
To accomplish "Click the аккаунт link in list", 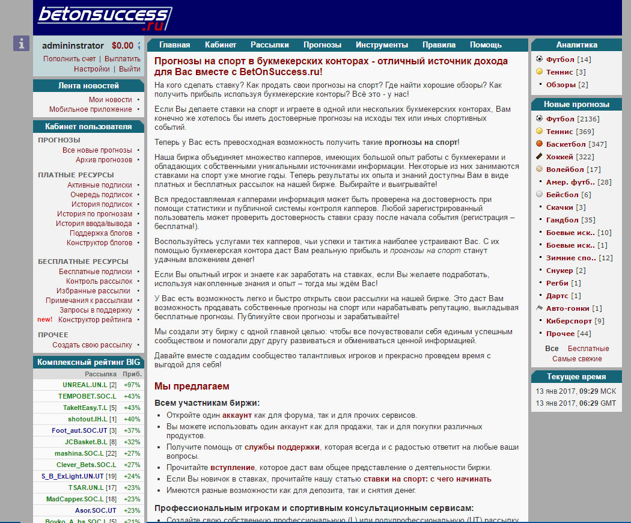I will click(x=237, y=415).
